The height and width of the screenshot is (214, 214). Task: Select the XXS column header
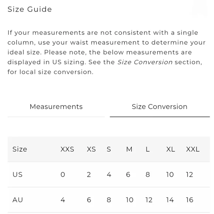67,149
